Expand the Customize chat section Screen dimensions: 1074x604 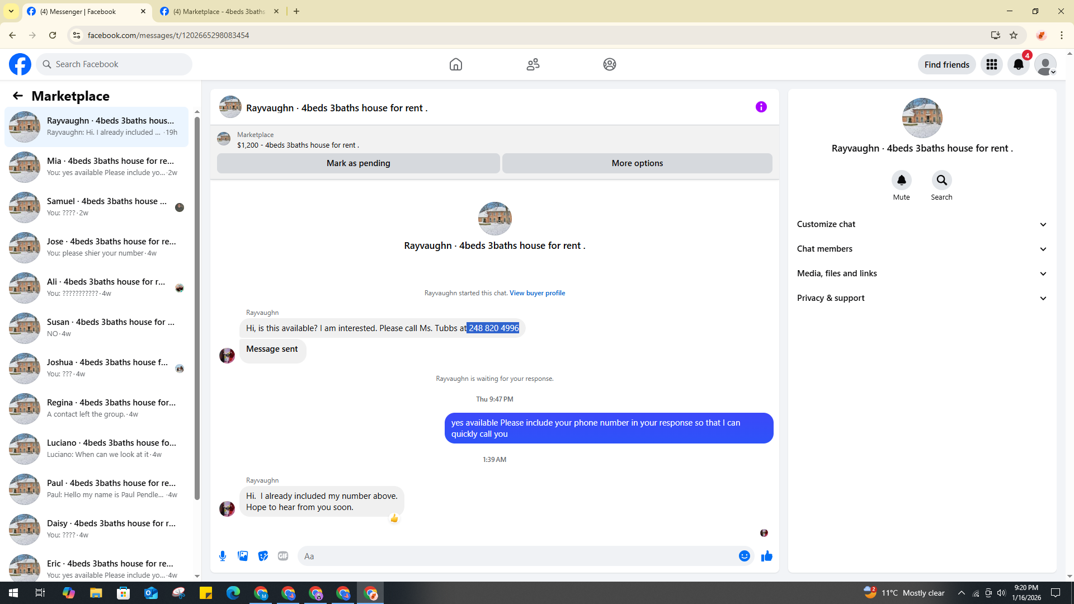tap(921, 224)
